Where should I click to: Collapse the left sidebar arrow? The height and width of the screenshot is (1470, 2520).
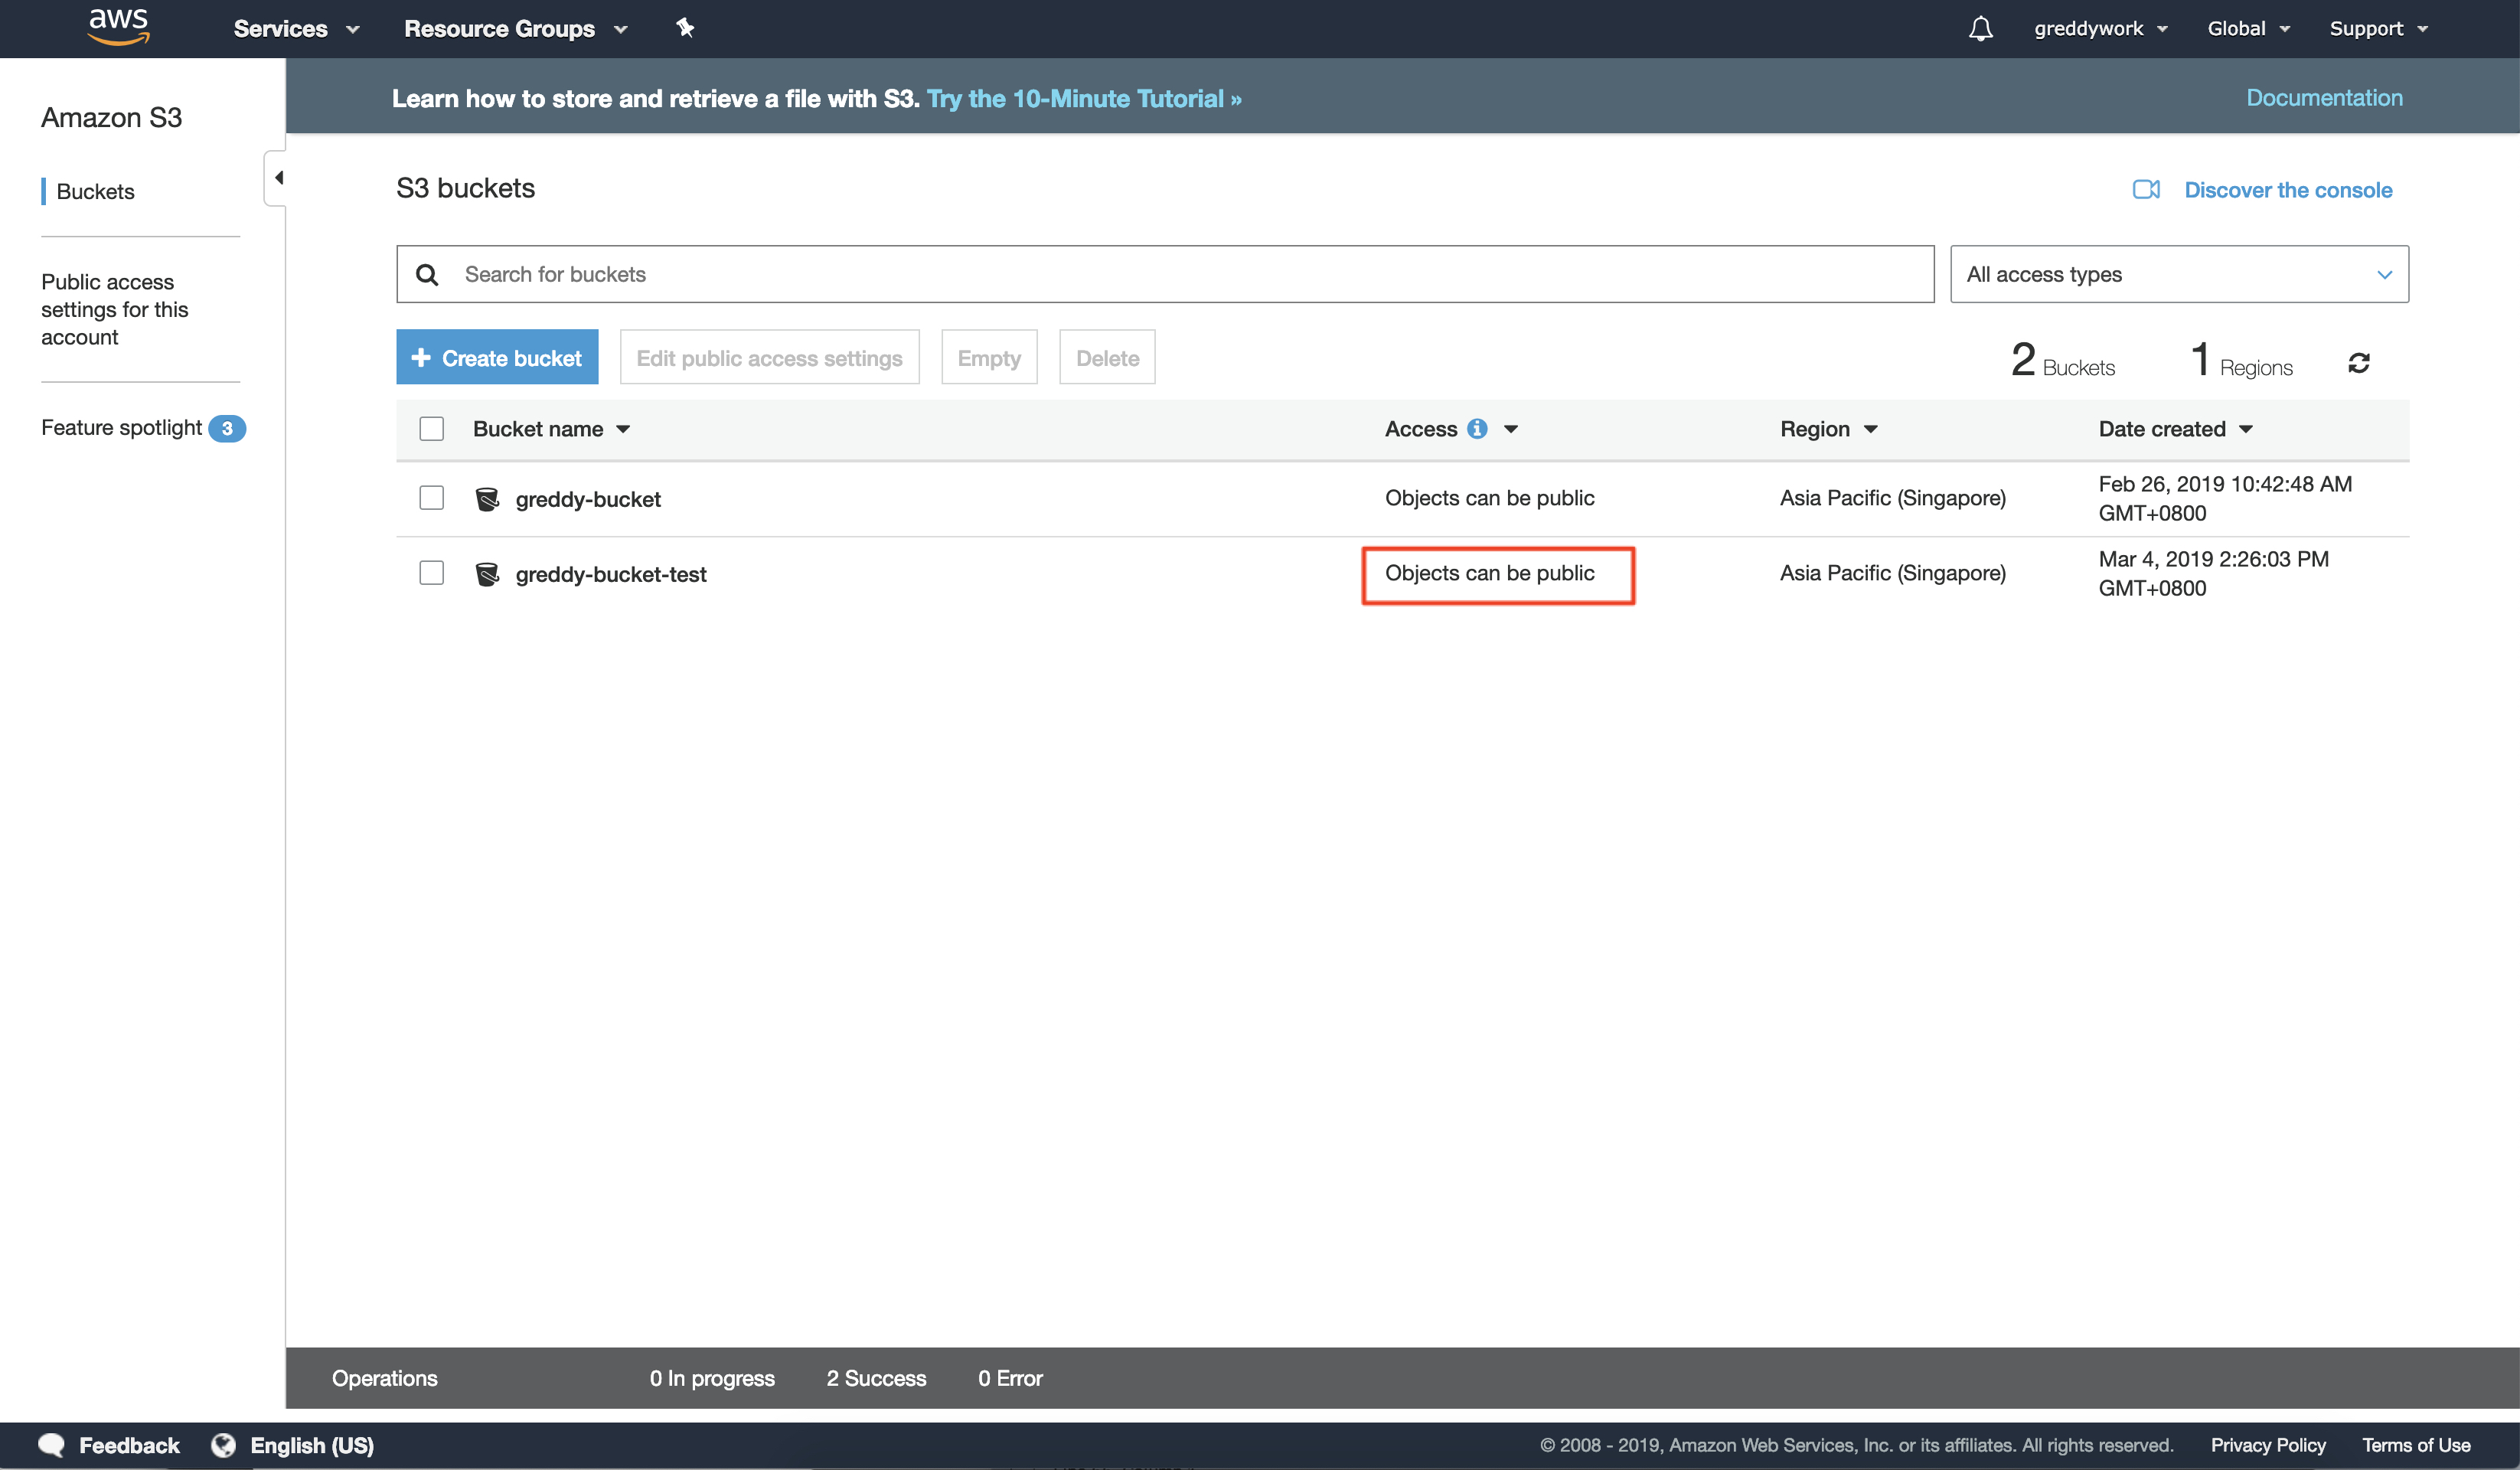coord(278,178)
